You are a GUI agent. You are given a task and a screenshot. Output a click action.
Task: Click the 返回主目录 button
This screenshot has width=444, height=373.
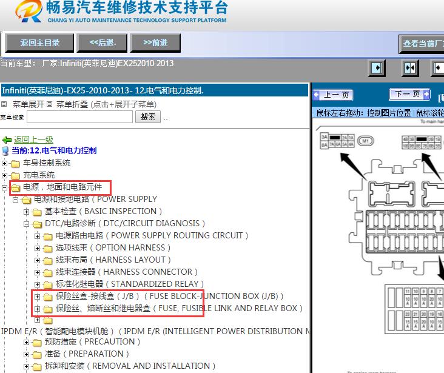[x=39, y=43]
